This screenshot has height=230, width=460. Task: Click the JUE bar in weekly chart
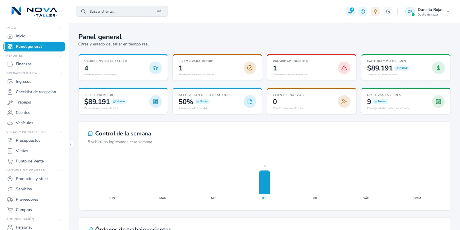(x=264, y=182)
